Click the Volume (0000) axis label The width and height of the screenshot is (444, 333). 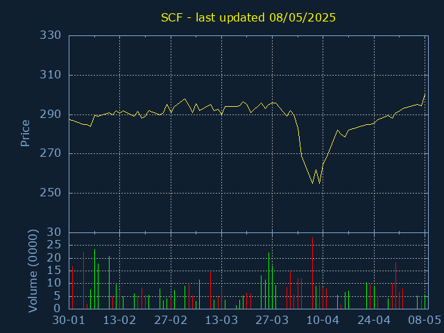pyautogui.click(x=33, y=271)
